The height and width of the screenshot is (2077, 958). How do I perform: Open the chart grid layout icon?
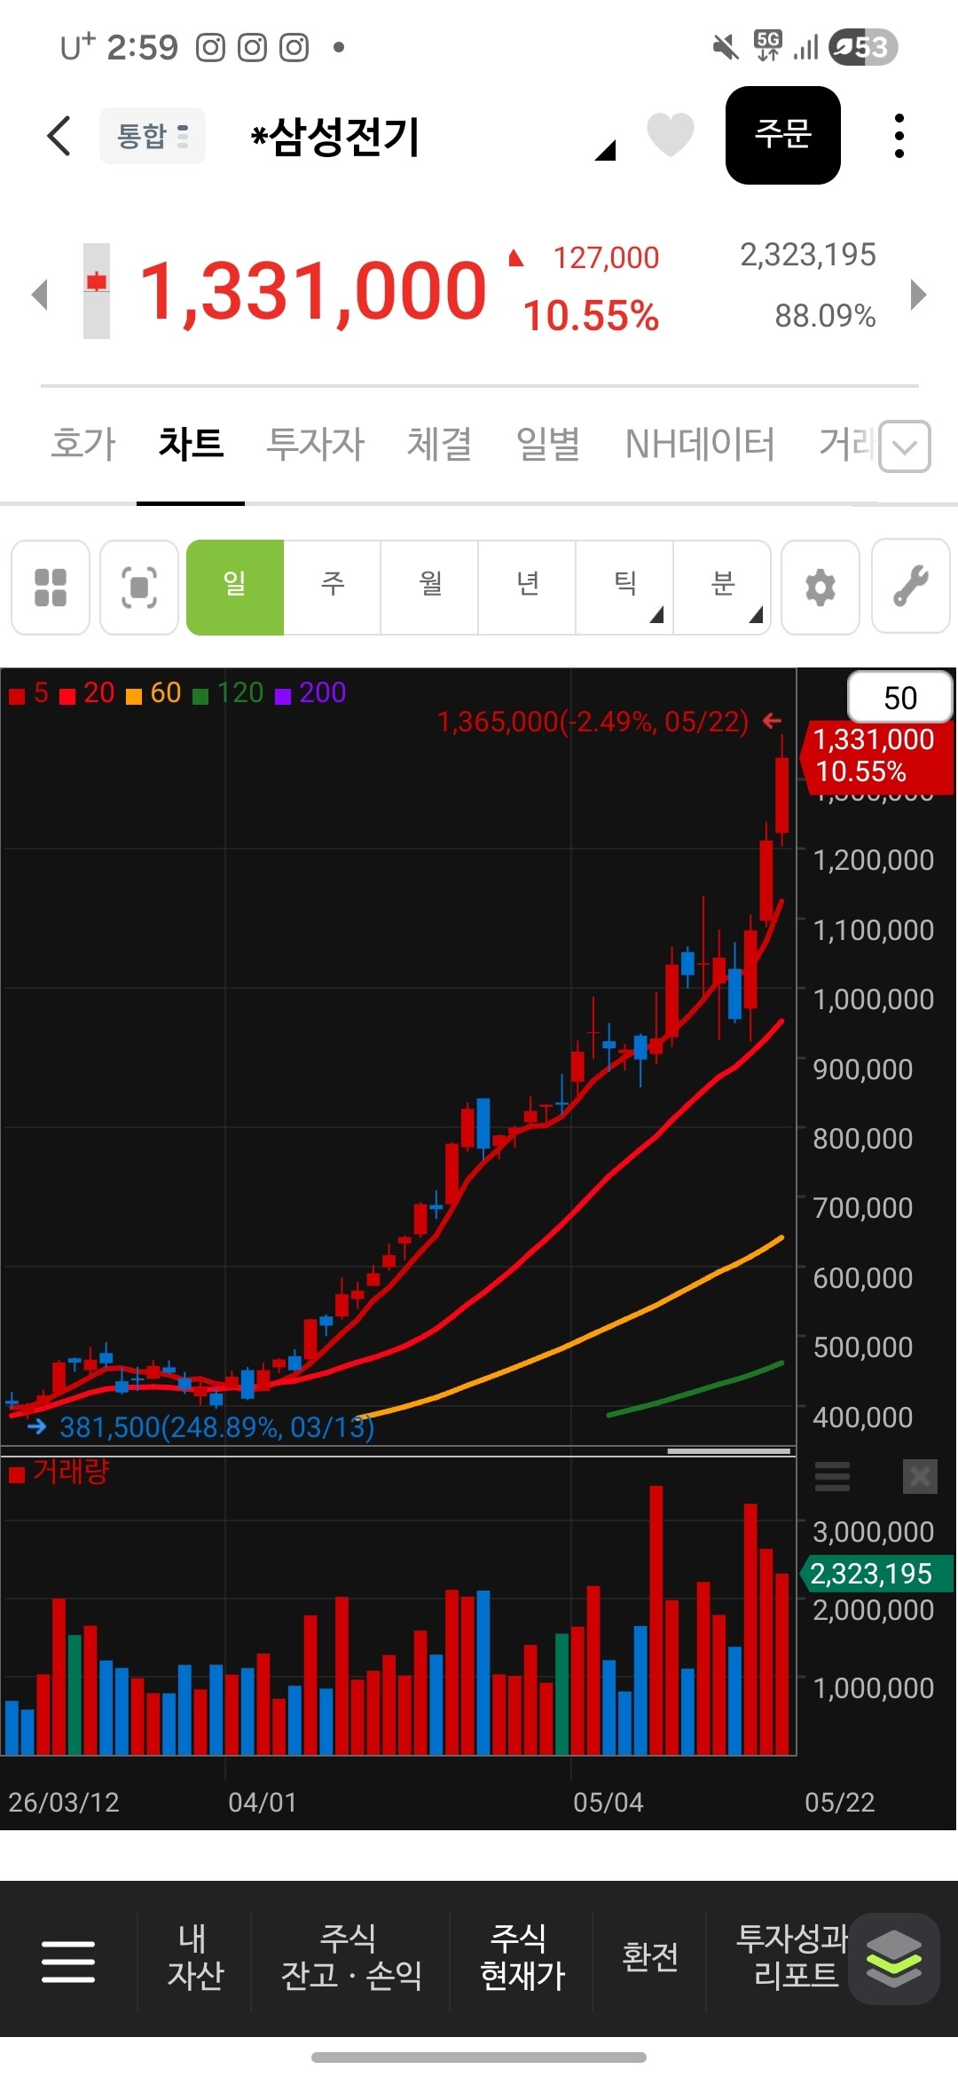click(x=51, y=587)
